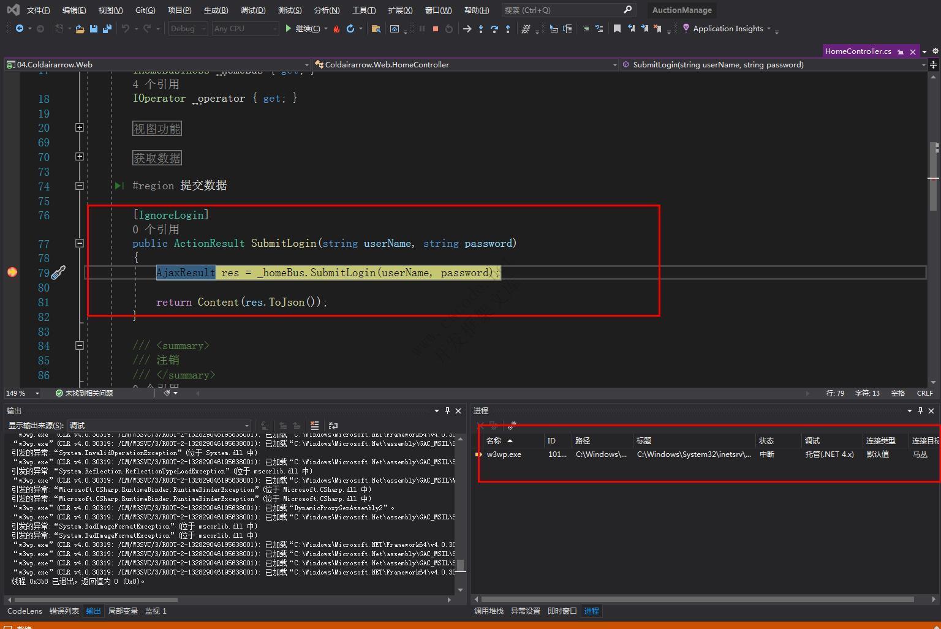Click the Stop Debugging red square button
The width and height of the screenshot is (941, 629).
tap(436, 29)
